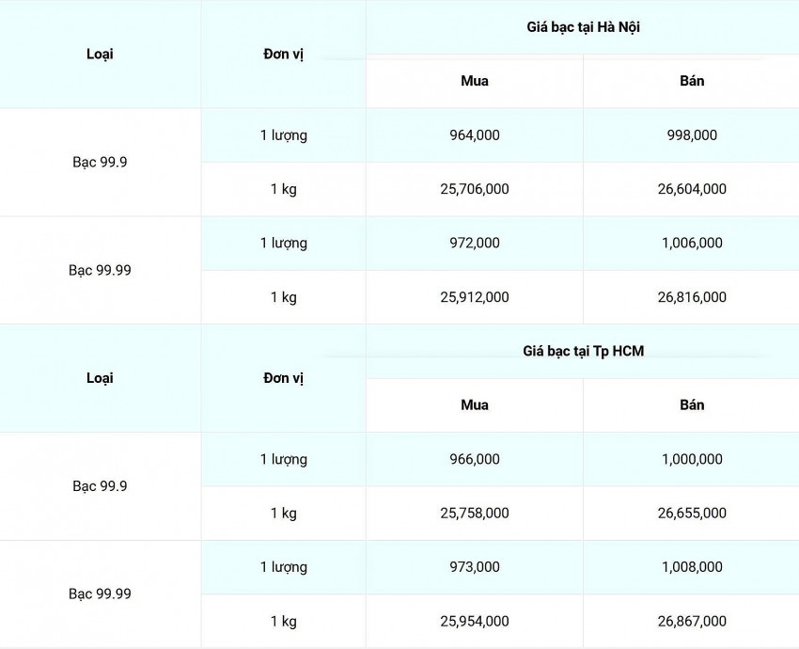Click the 26,867,000 price value
The height and width of the screenshot is (649, 799).
[692, 622]
